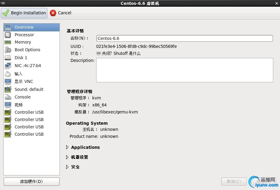Image resolution: width=280 pixels, height=190 pixels.
Task: Open the 视频 row in hardware list
Action: [32, 105]
